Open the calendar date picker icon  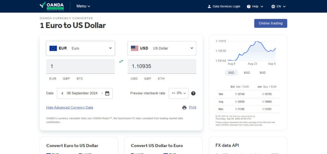[107, 93]
